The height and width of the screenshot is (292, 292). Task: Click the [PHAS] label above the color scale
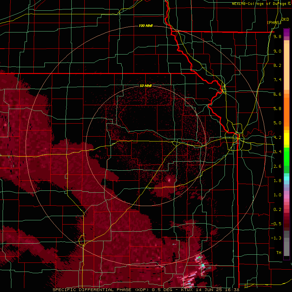(x=274, y=22)
